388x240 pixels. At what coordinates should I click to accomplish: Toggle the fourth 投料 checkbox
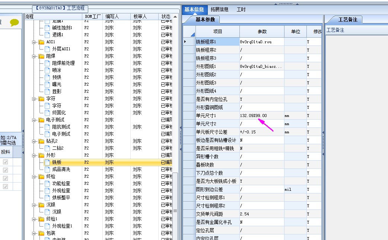point(5,186)
